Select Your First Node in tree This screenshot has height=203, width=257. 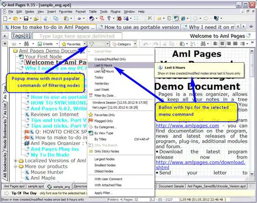43,56
